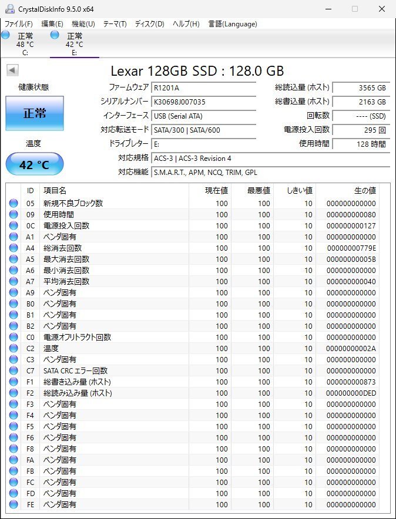396x519 pixels.
Task: Click the status orb for row B0
Action: click(x=14, y=304)
